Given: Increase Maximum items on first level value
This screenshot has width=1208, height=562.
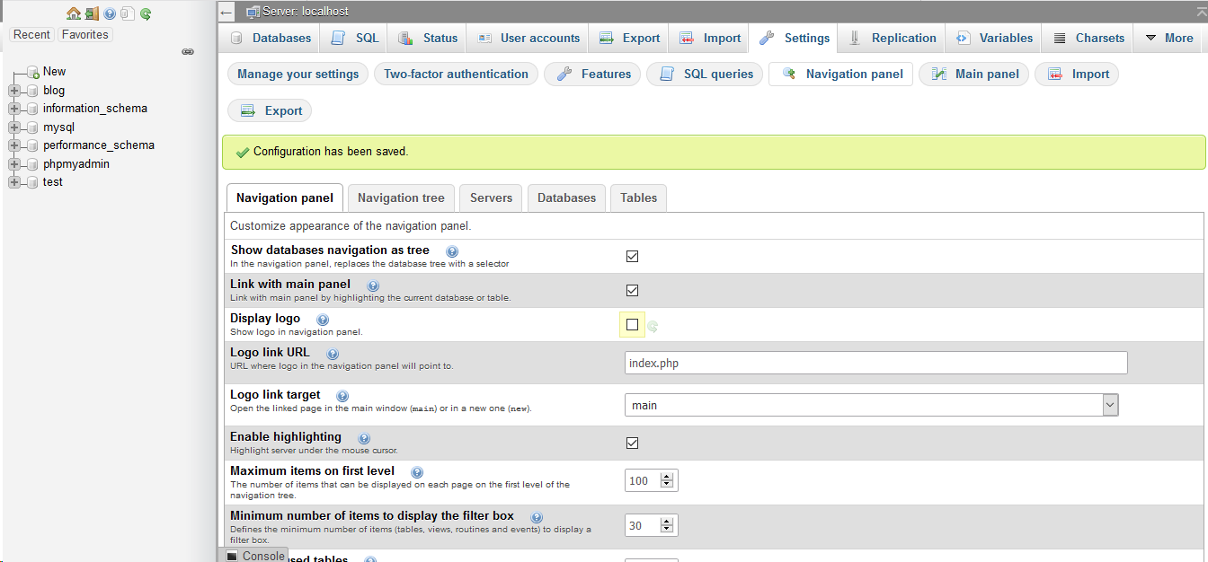Looking at the screenshot, I should point(666,475).
